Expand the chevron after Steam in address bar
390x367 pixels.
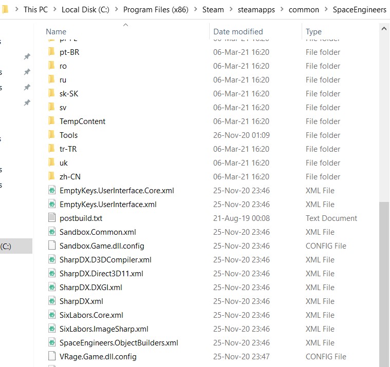coord(231,10)
